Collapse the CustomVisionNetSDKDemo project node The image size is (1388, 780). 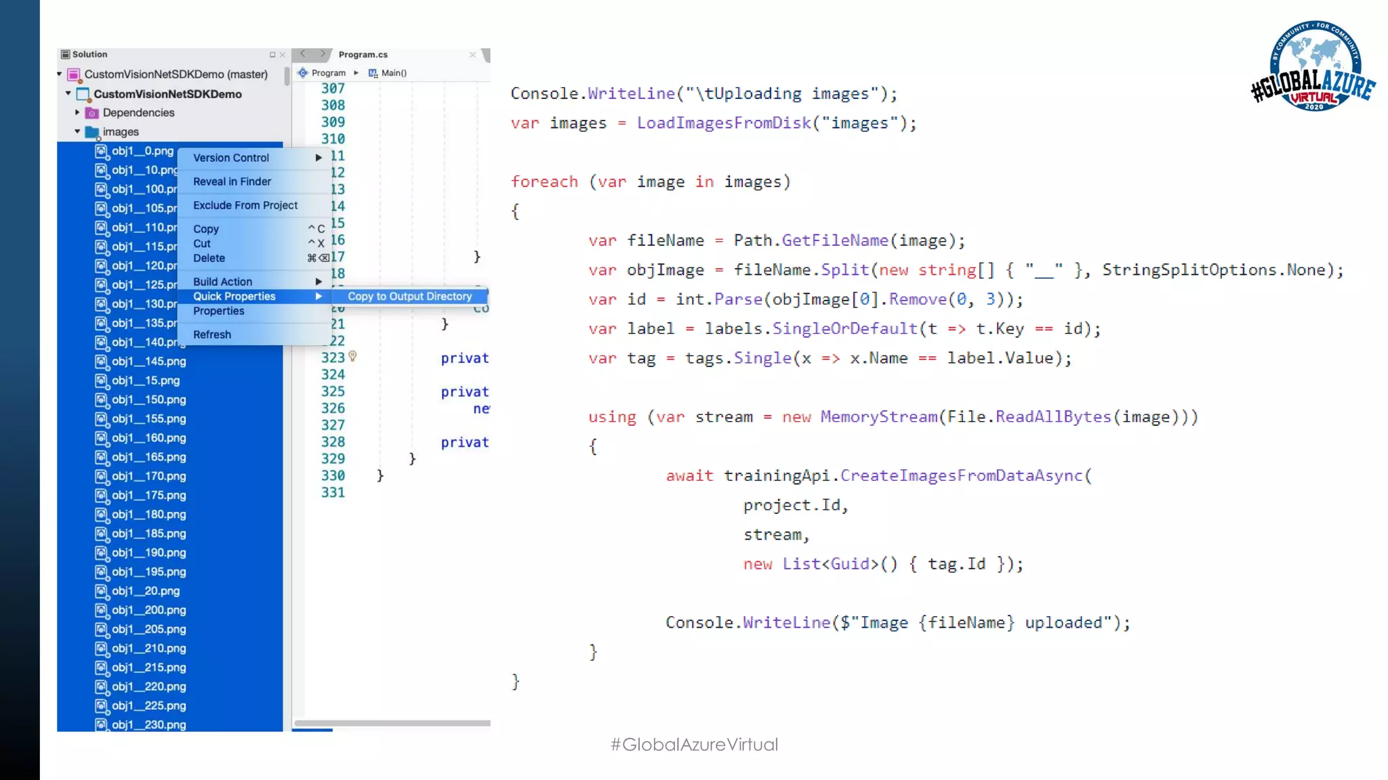pos(68,93)
